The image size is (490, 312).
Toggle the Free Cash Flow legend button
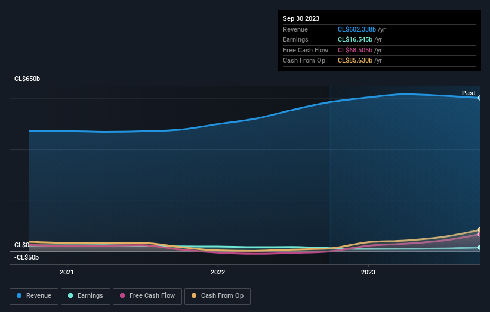click(x=147, y=296)
